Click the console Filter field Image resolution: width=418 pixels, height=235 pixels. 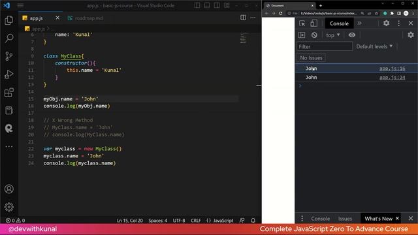pyautogui.click(x=325, y=46)
